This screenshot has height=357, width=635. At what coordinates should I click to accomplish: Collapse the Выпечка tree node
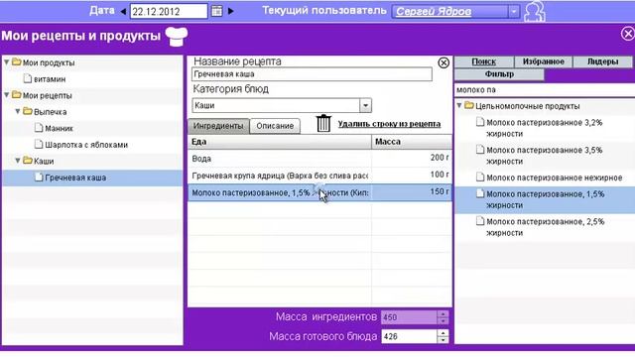click(18, 111)
